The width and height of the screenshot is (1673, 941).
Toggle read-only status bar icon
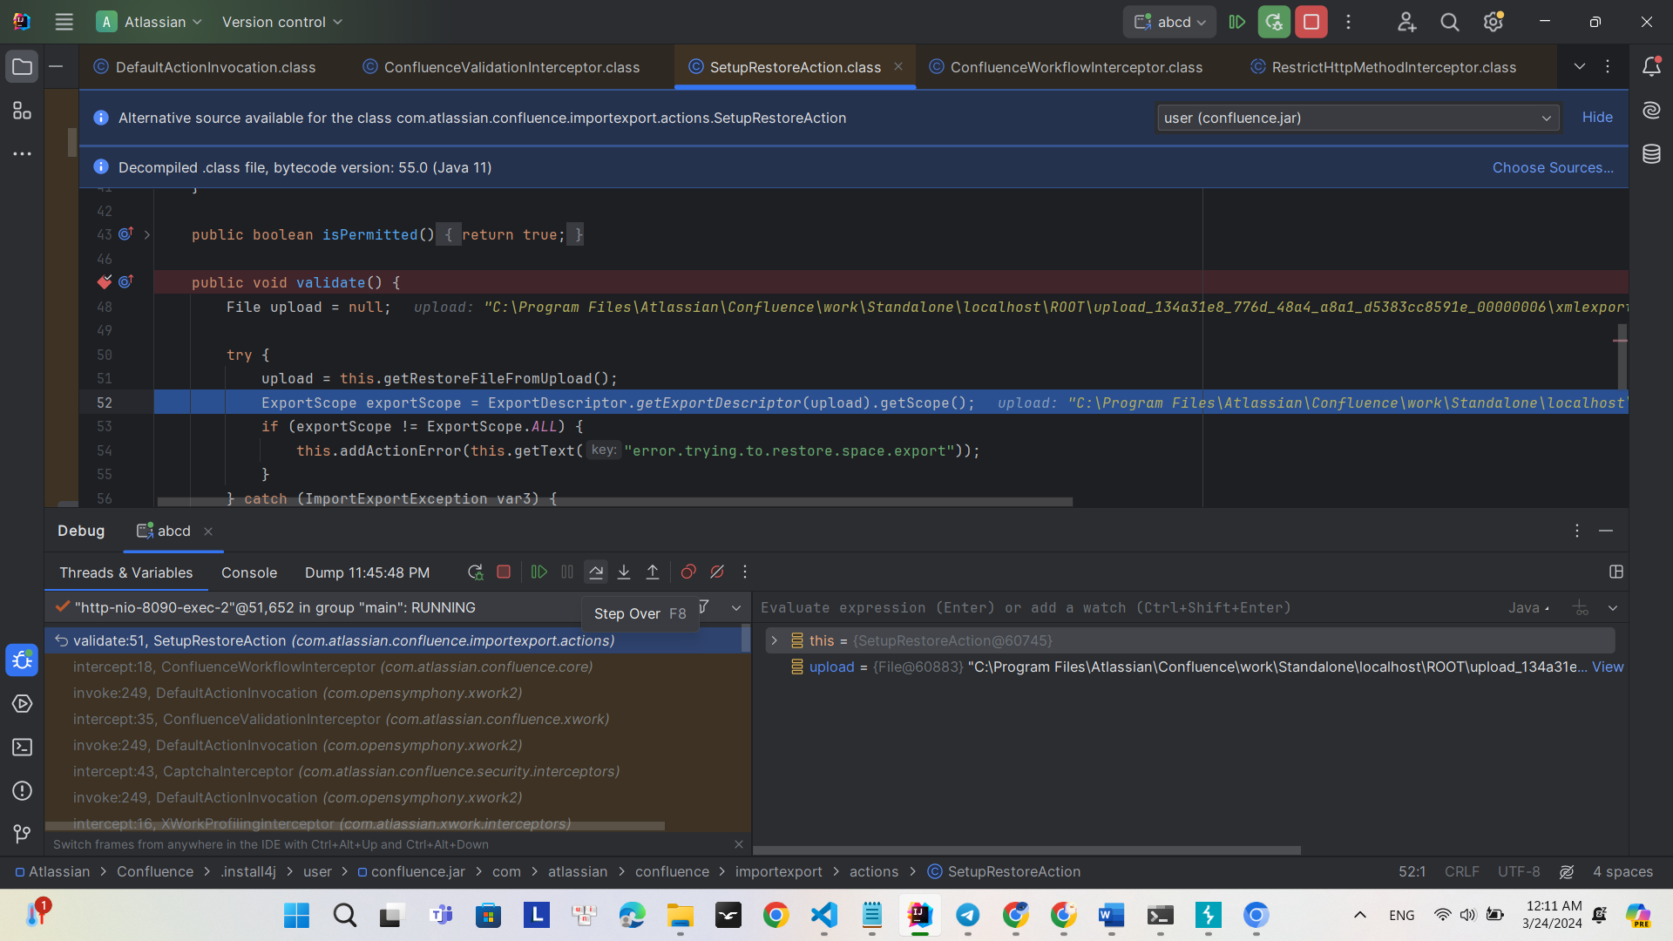(1567, 872)
